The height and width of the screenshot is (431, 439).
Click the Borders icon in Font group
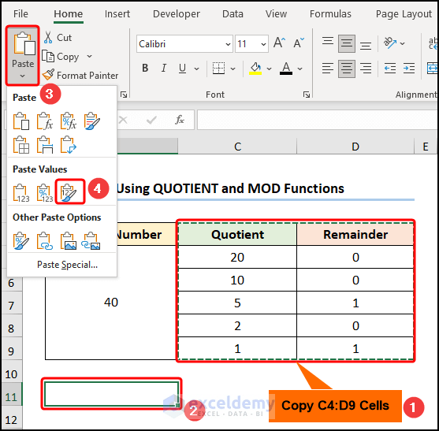[x=218, y=68]
